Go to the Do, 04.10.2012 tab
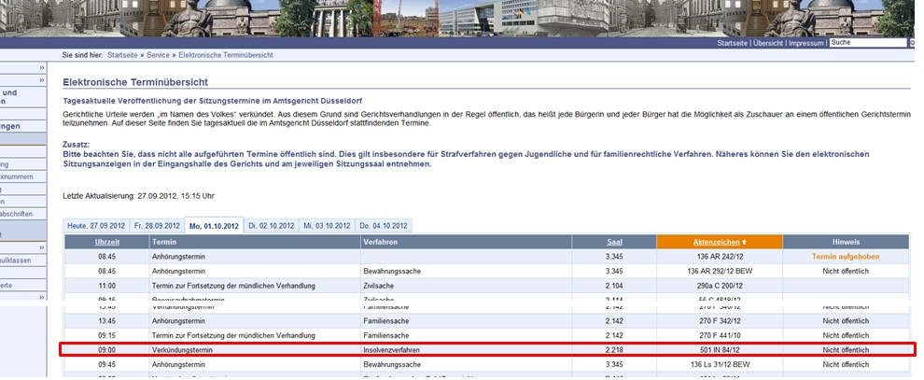This screenshot has height=380, width=924. click(385, 226)
